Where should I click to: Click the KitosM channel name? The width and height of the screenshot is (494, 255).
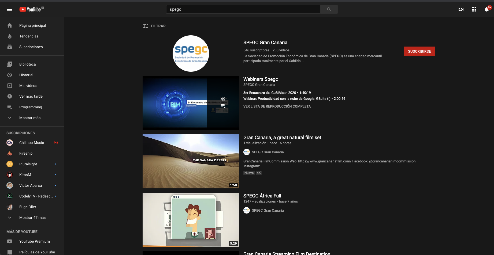coord(25,175)
